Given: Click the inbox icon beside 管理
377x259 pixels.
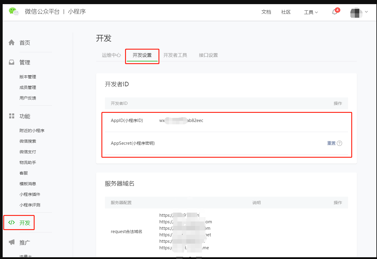Looking at the screenshot, I should pyautogui.click(x=12, y=62).
